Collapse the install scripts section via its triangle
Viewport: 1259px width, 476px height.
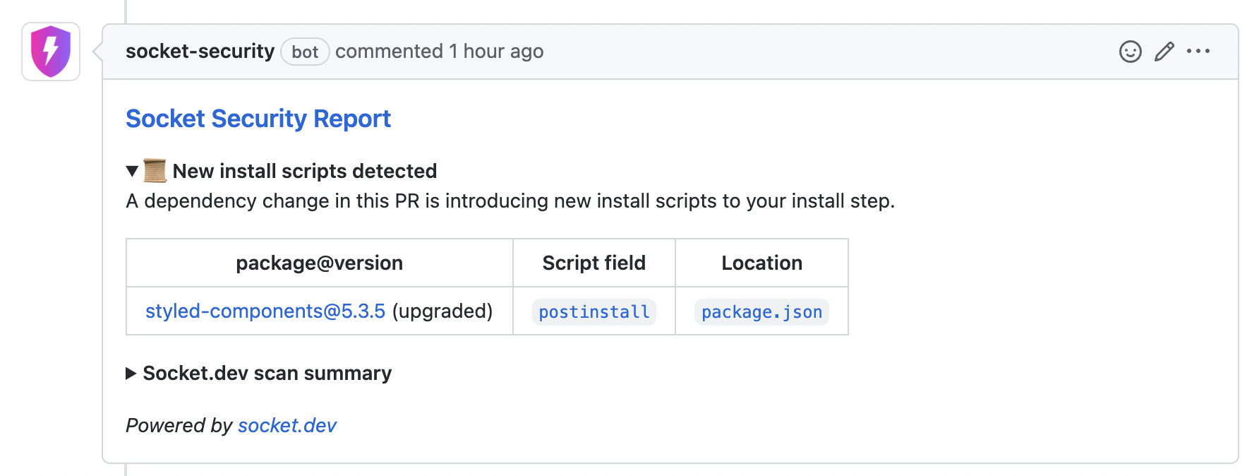[132, 171]
